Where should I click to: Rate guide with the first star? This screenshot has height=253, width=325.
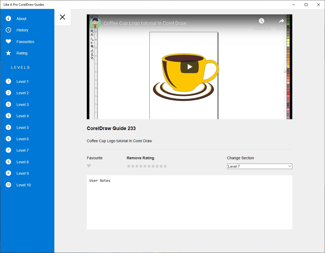[129, 166]
